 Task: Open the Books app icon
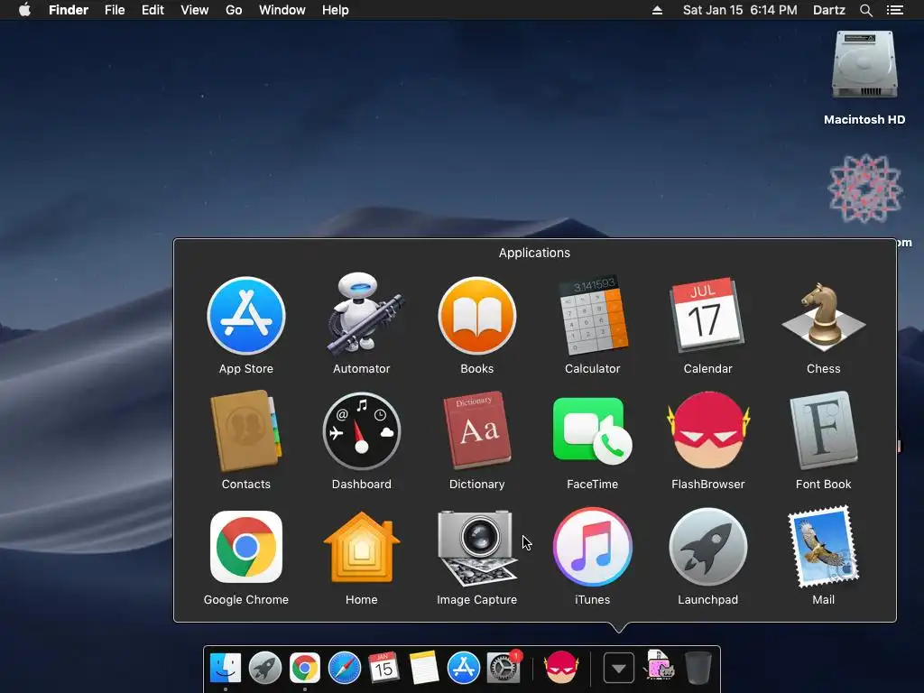(x=477, y=317)
